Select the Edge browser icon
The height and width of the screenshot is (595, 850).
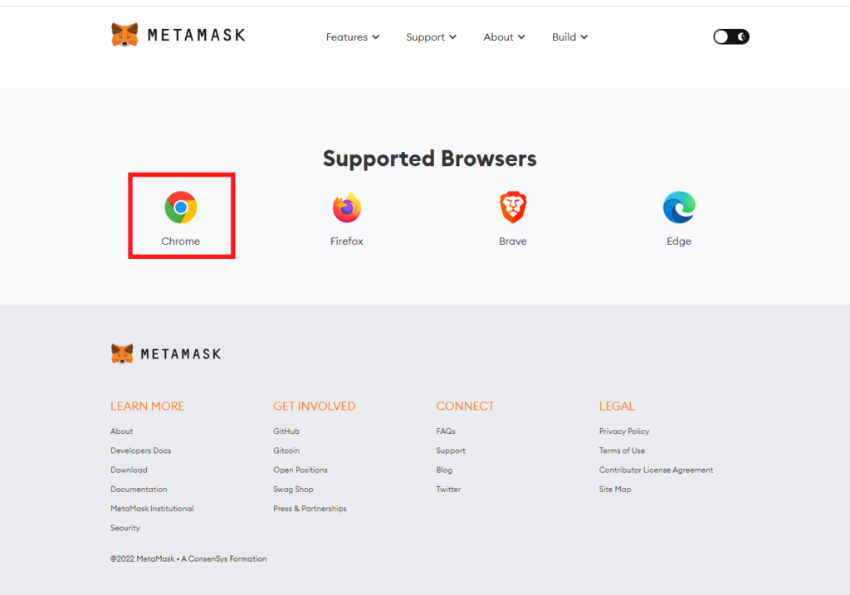[679, 207]
